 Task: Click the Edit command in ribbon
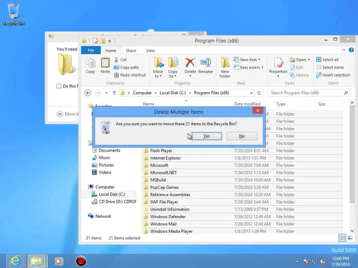click(296, 67)
